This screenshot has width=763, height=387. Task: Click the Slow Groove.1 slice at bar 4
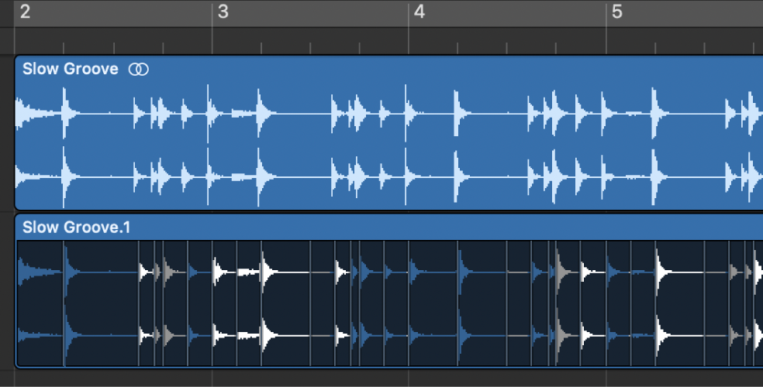pos(433,303)
